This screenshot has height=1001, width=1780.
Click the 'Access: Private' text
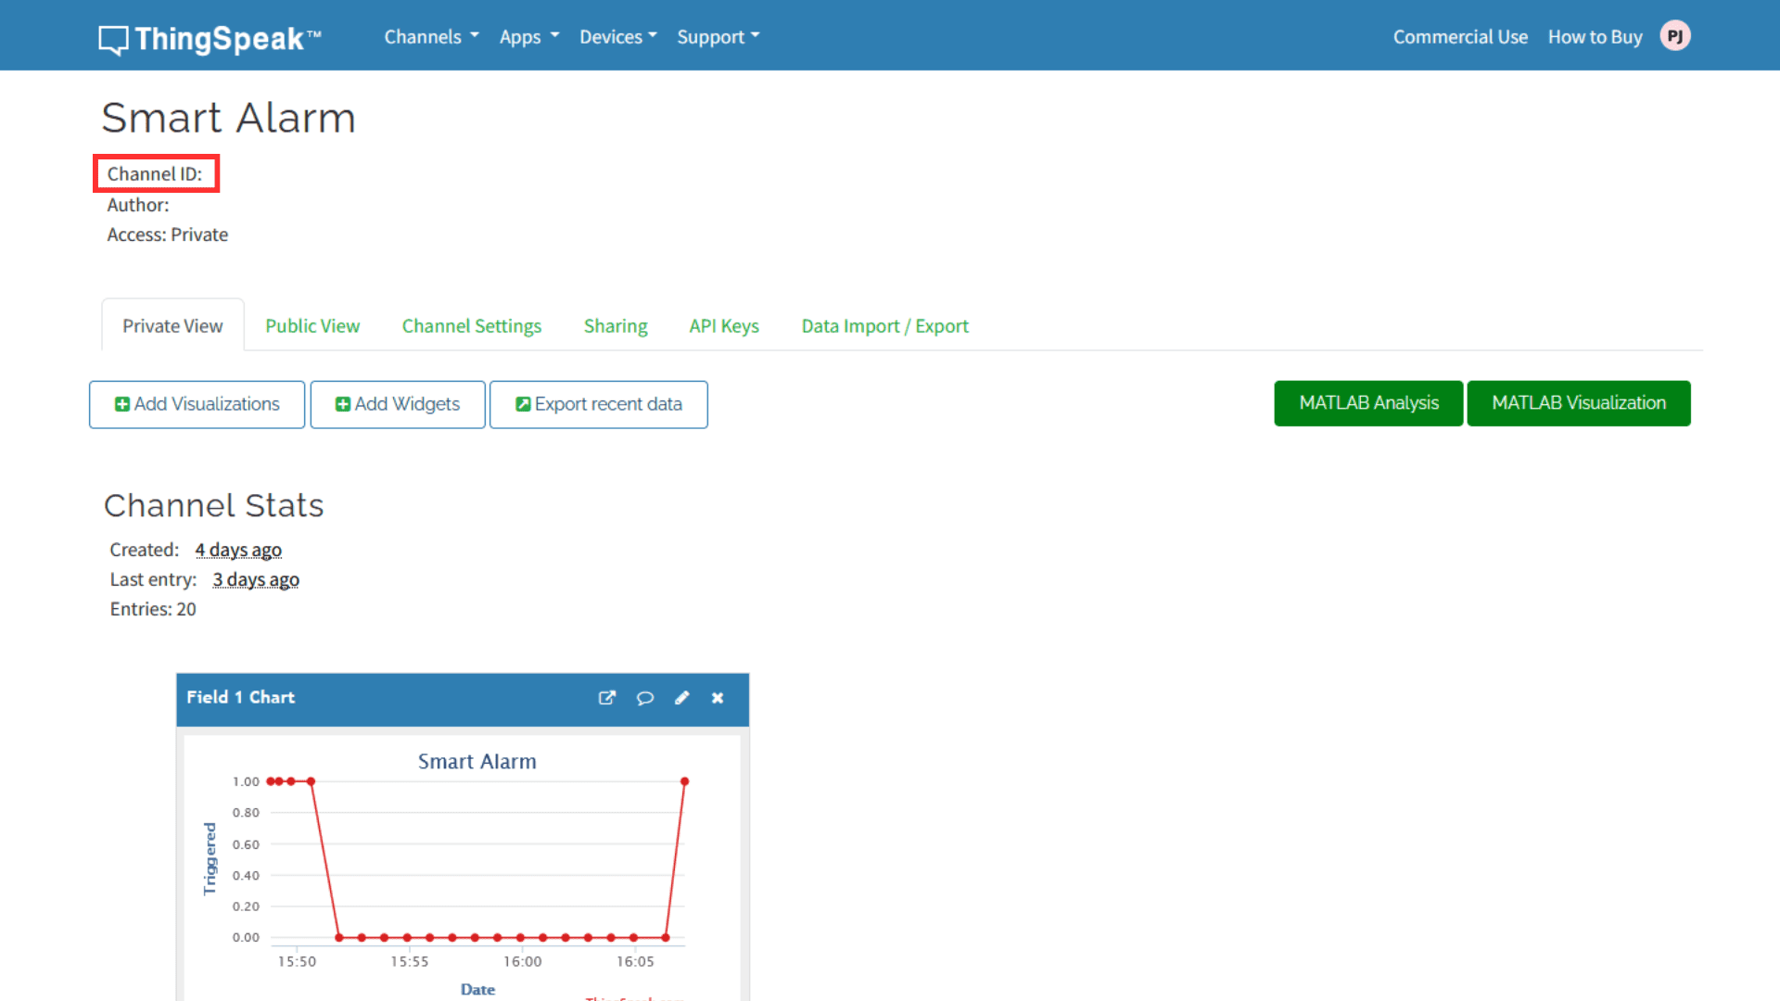coord(167,234)
